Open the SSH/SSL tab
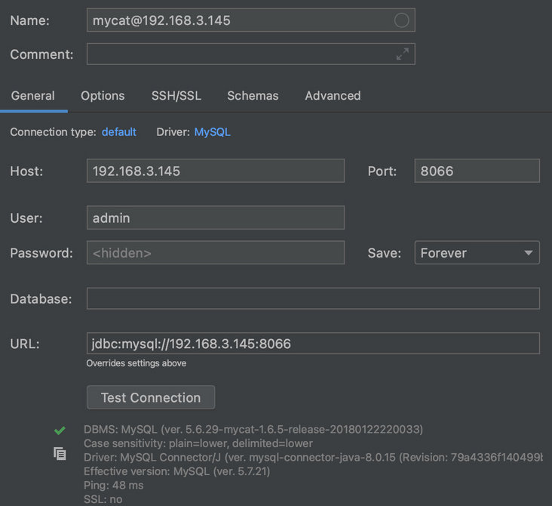552x506 pixels. (x=176, y=96)
